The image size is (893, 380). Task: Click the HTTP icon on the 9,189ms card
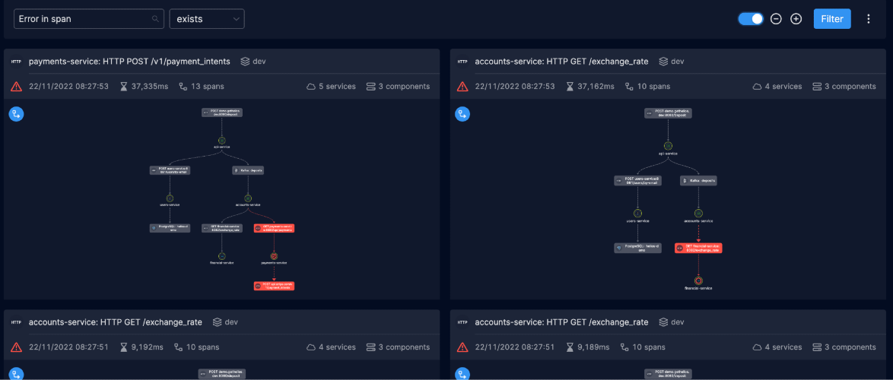pos(462,322)
